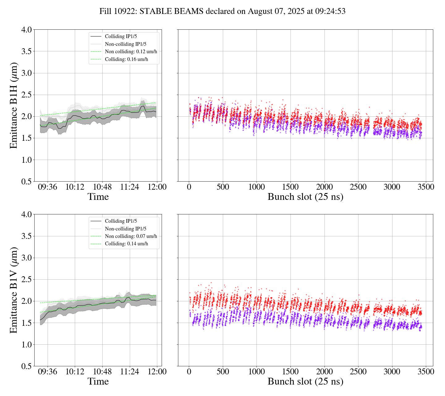Click "Bunch slot (25 ns)" label of bottom scatter plot
Image resolution: width=445 pixels, height=396 pixels.
coord(305,381)
